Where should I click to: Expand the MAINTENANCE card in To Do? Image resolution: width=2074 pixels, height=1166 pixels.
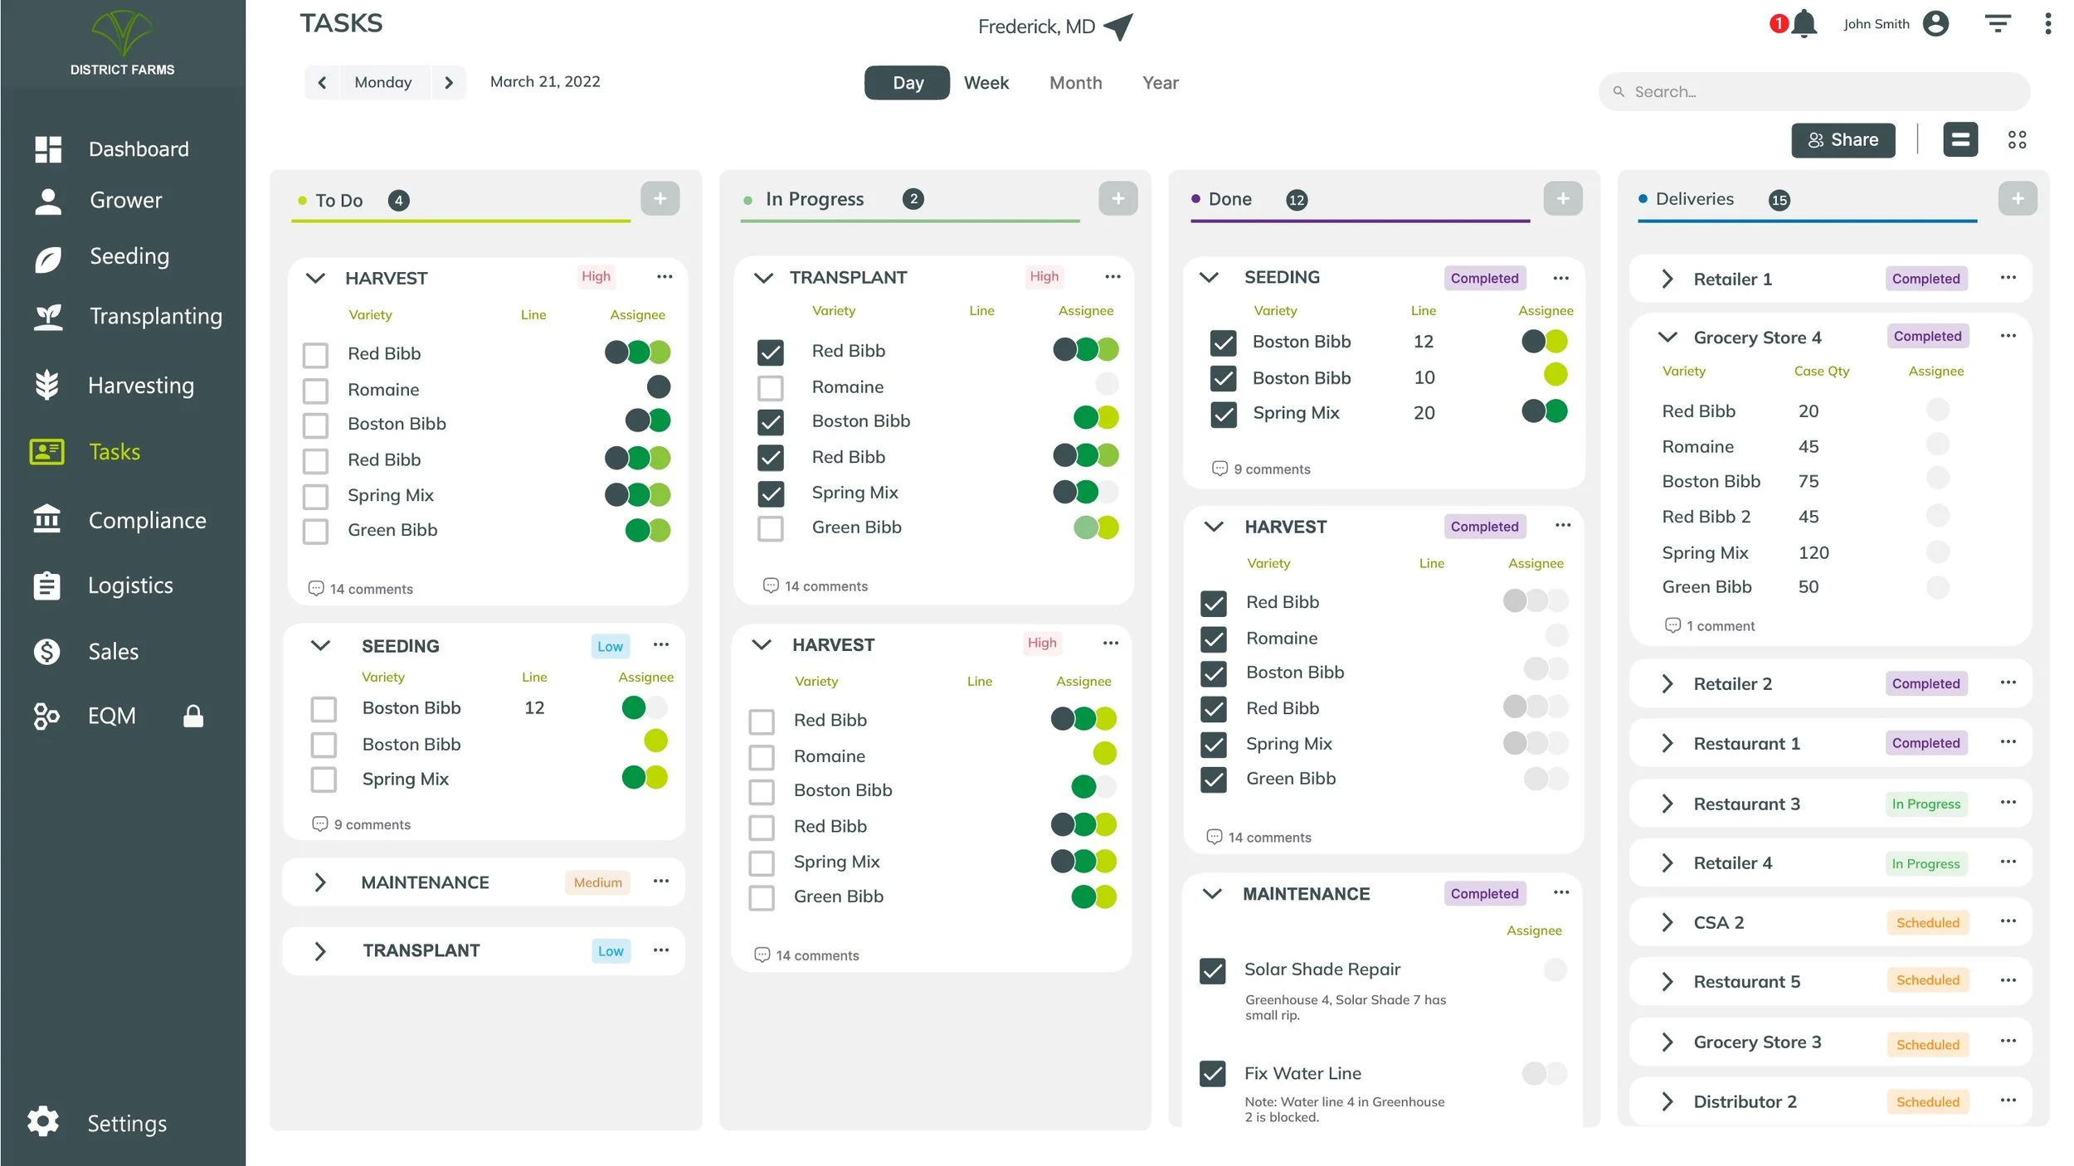point(322,882)
